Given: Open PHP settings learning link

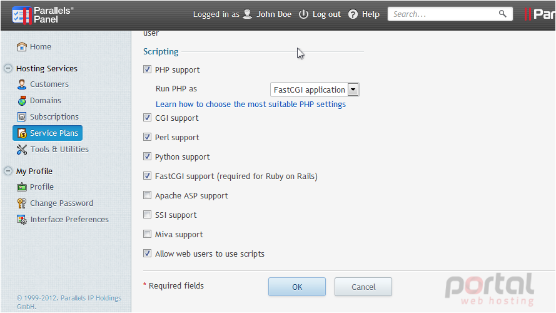Looking at the screenshot, I should [251, 105].
